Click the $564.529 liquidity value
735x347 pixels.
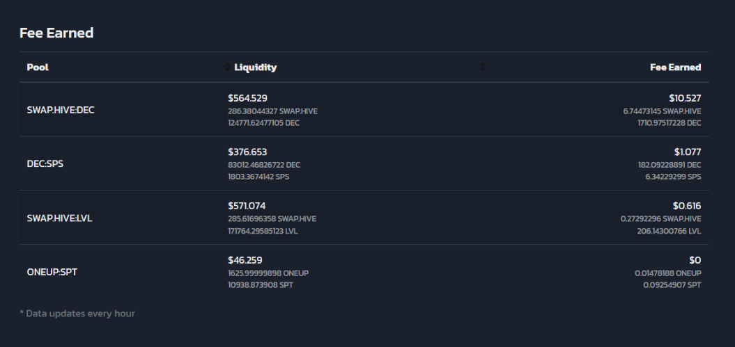pos(247,98)
